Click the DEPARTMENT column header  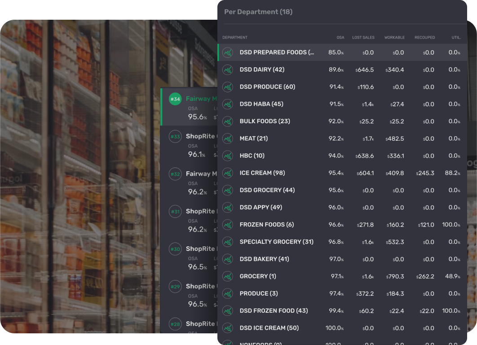tap(235, 38)
